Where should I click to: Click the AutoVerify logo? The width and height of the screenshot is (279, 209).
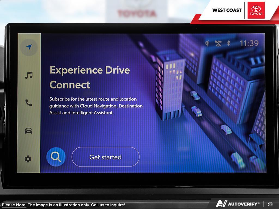pyautogui.click(x=237, y=204)
